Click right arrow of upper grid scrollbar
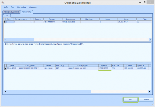Screen dimensions: 155x107 pyautogui.click(x=150, y=39)
